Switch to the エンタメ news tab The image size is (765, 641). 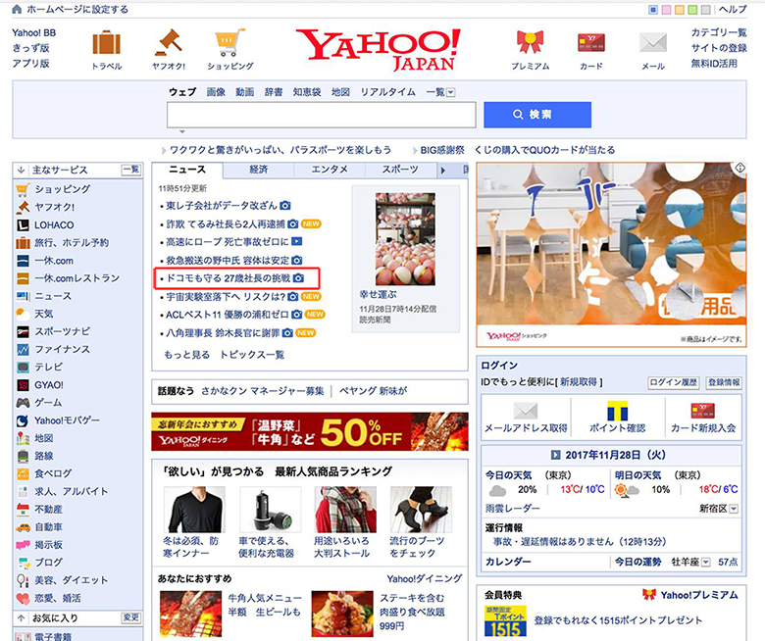click(330, 170)
